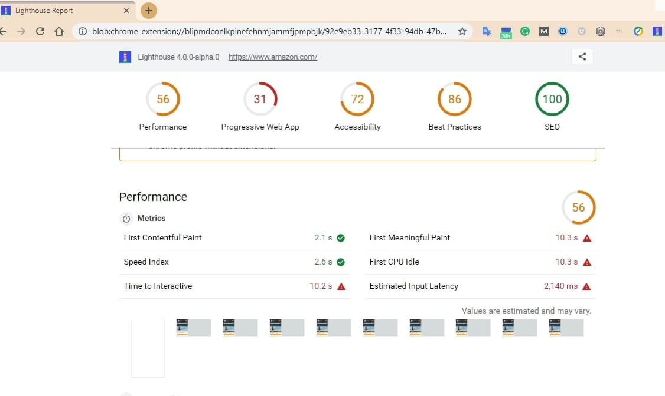Bookmark this page with the star icon
Viewport: 665px width, 396px height.
point(462,31)
